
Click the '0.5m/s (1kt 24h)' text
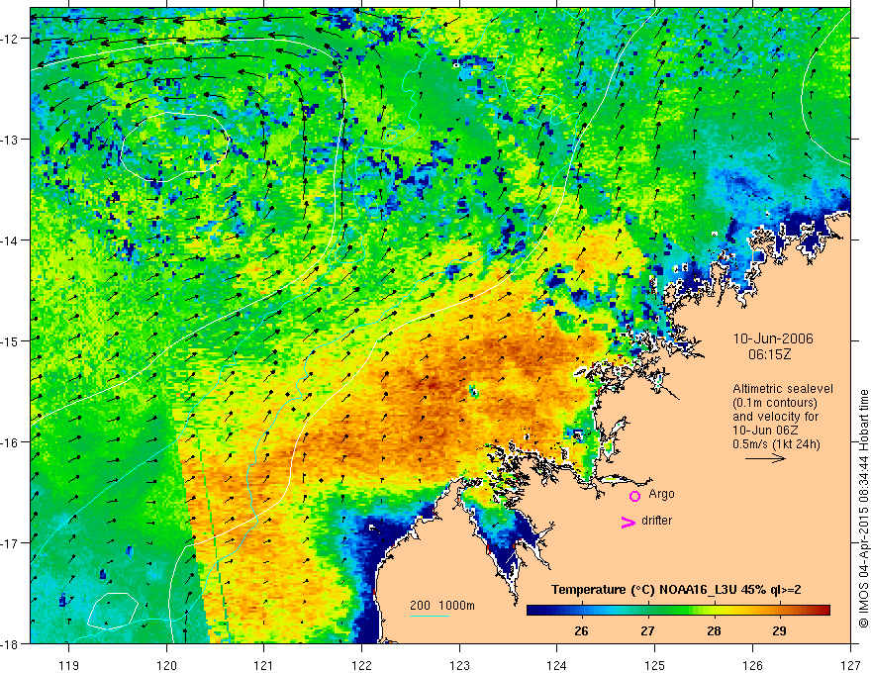pos(776,444)
